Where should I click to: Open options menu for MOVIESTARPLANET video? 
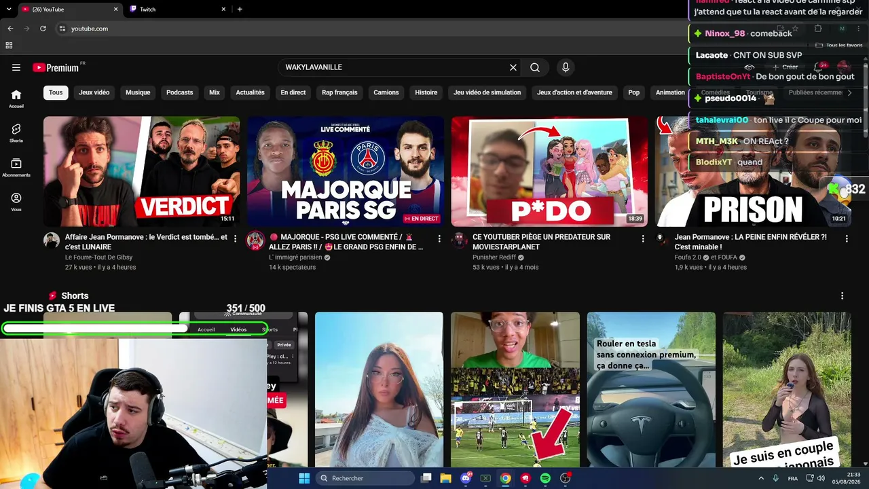point(643,238)
